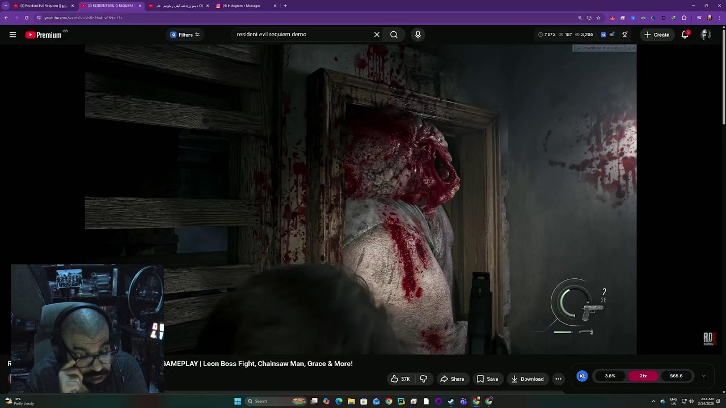The height and width of the screenshot is (408, 726).
Task: Open the Windows Start menu
Action: pyautogui.click(x=238, y=401)
